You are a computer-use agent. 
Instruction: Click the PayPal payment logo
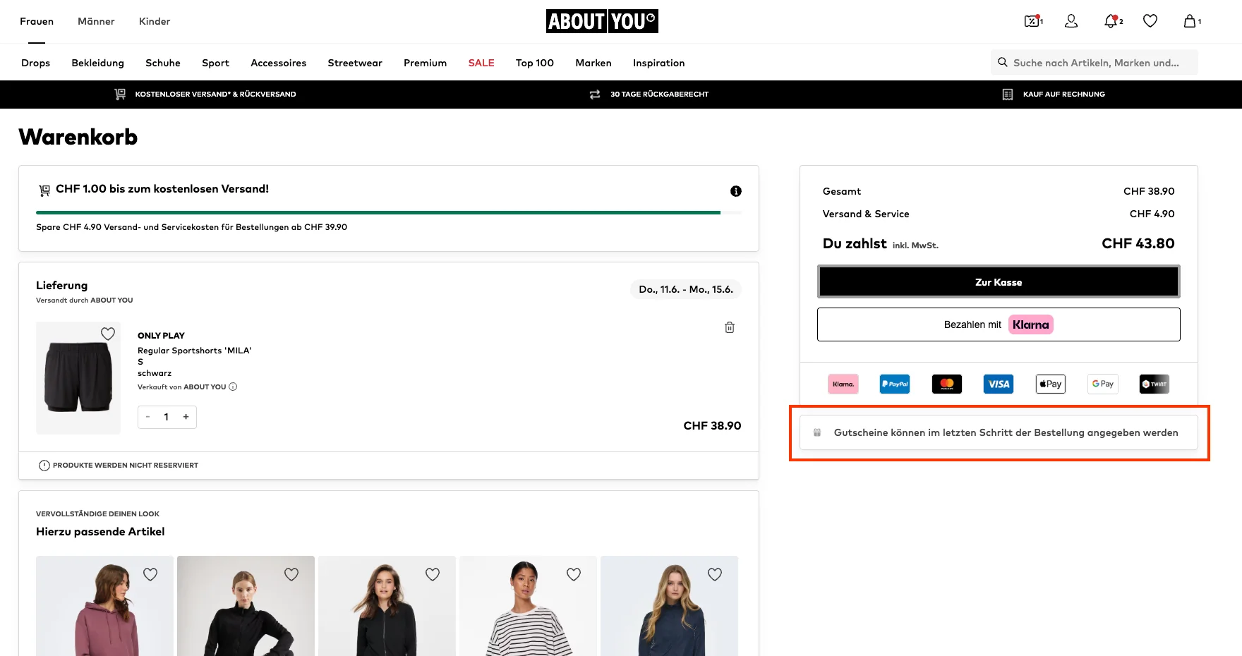[895, 384]
